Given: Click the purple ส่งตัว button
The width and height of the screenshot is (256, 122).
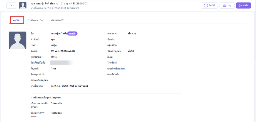Looking at the screenshot, I should point(243,6).
